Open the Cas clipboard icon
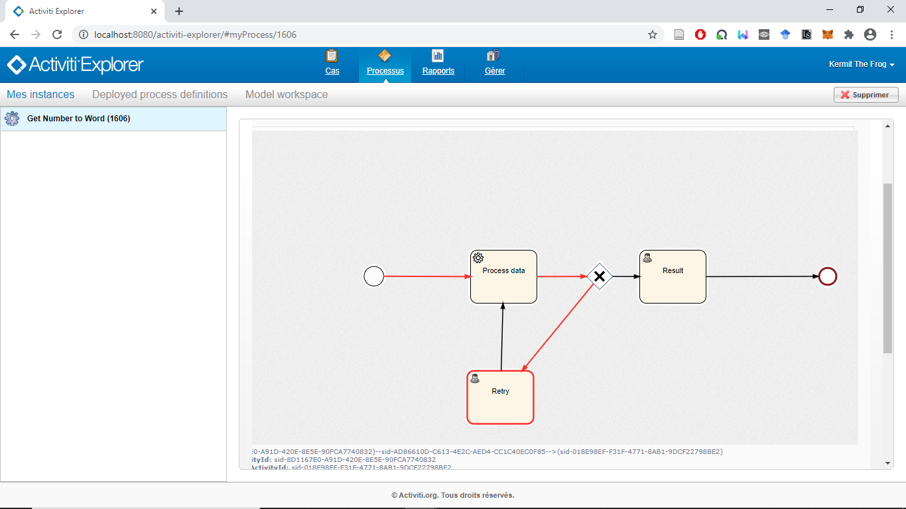Viewport: 906px width, 509px height. [332, 56]
